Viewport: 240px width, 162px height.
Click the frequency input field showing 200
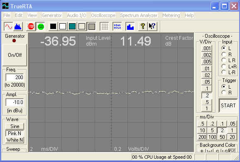(x=15, y=77)
